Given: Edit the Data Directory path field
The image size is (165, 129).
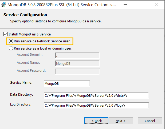Looking at the screenshot, I should 96,95.
